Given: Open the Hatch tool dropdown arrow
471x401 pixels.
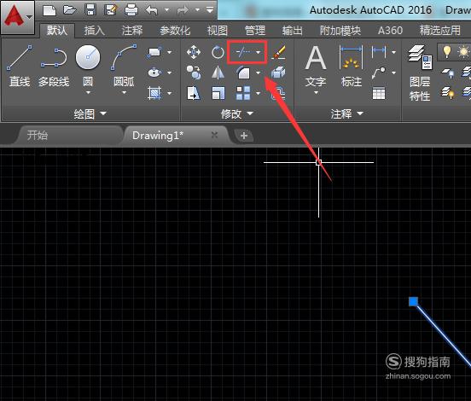Looking at the screenshot, I should click(x=170, y=93).
